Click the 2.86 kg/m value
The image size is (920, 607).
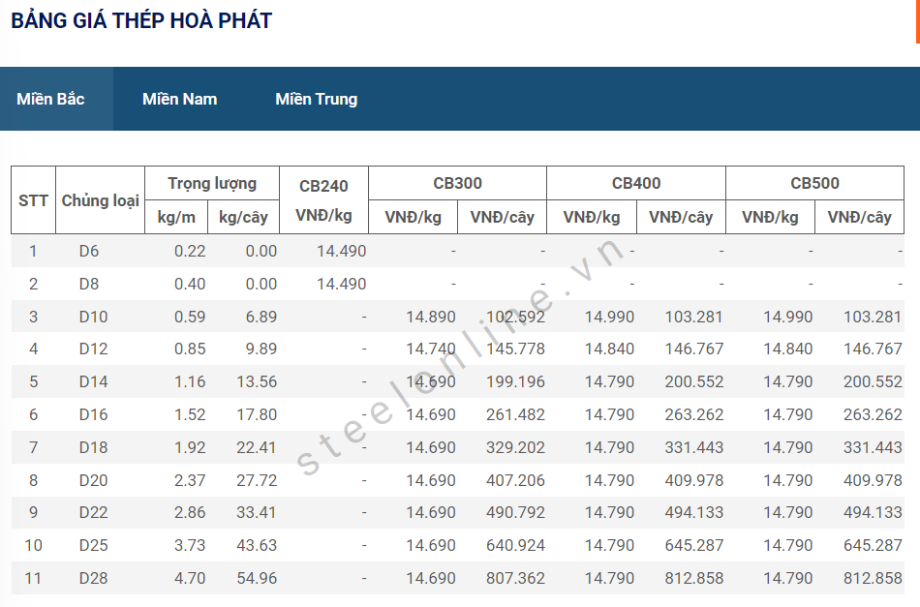click(x=190, y=512)
